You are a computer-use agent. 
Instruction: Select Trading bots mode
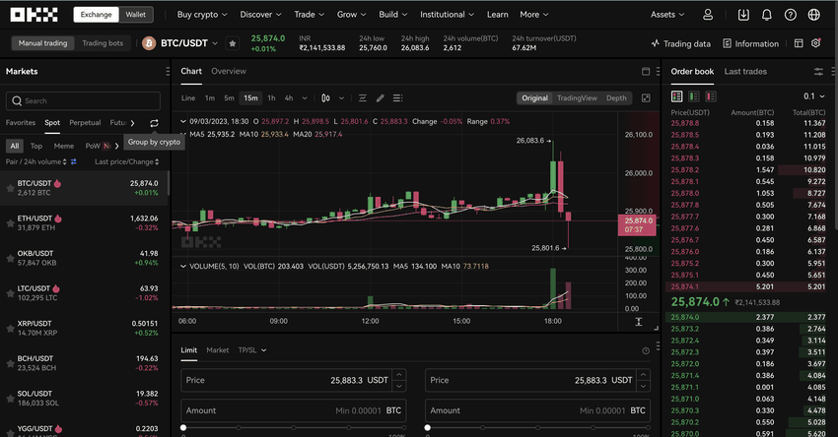[x=103, y=43]
